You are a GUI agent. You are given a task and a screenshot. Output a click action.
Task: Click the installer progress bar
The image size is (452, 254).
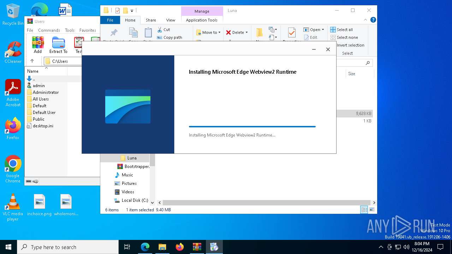pos(252,126)
